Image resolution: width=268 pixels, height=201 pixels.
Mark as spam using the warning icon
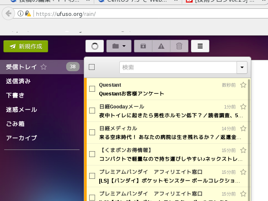tap(161, 46)
